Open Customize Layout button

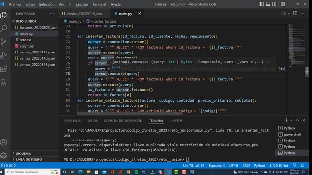[x=283, y=4]
